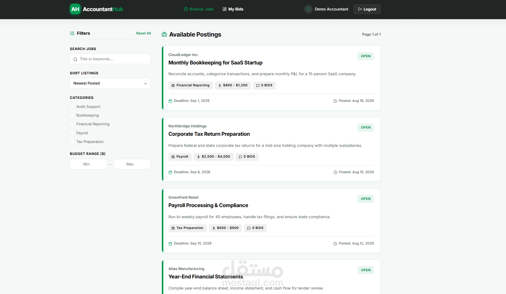Click the budget Max input field
The height and width of the screenshot is (294, 506).
coord(132,164)
